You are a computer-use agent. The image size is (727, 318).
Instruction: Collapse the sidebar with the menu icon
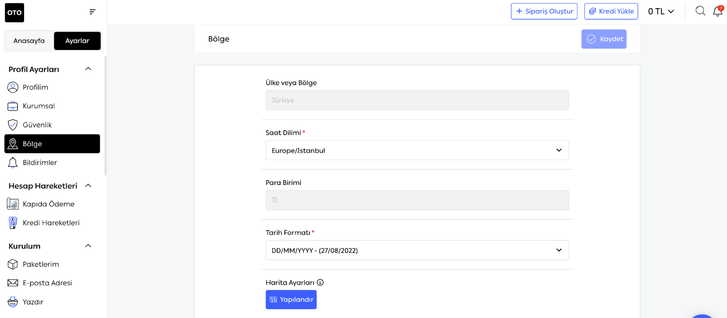coord(92,12)
